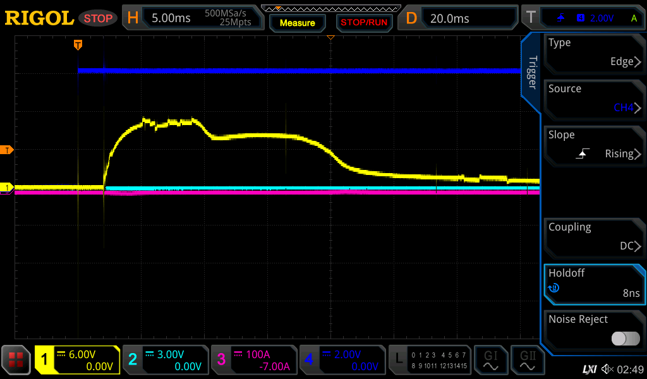The image size is (647, 379).
Task: Open the Coupling DC selector
Action: coord(594,238)
